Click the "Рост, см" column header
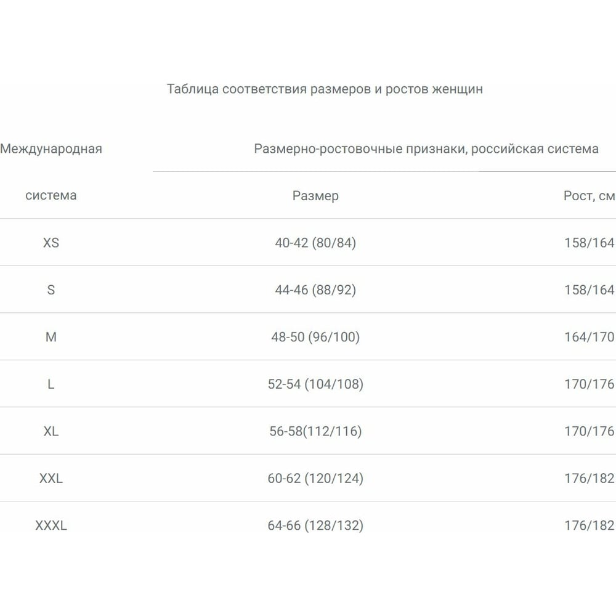Screen dimensions: 616x616 coord(589,196)
